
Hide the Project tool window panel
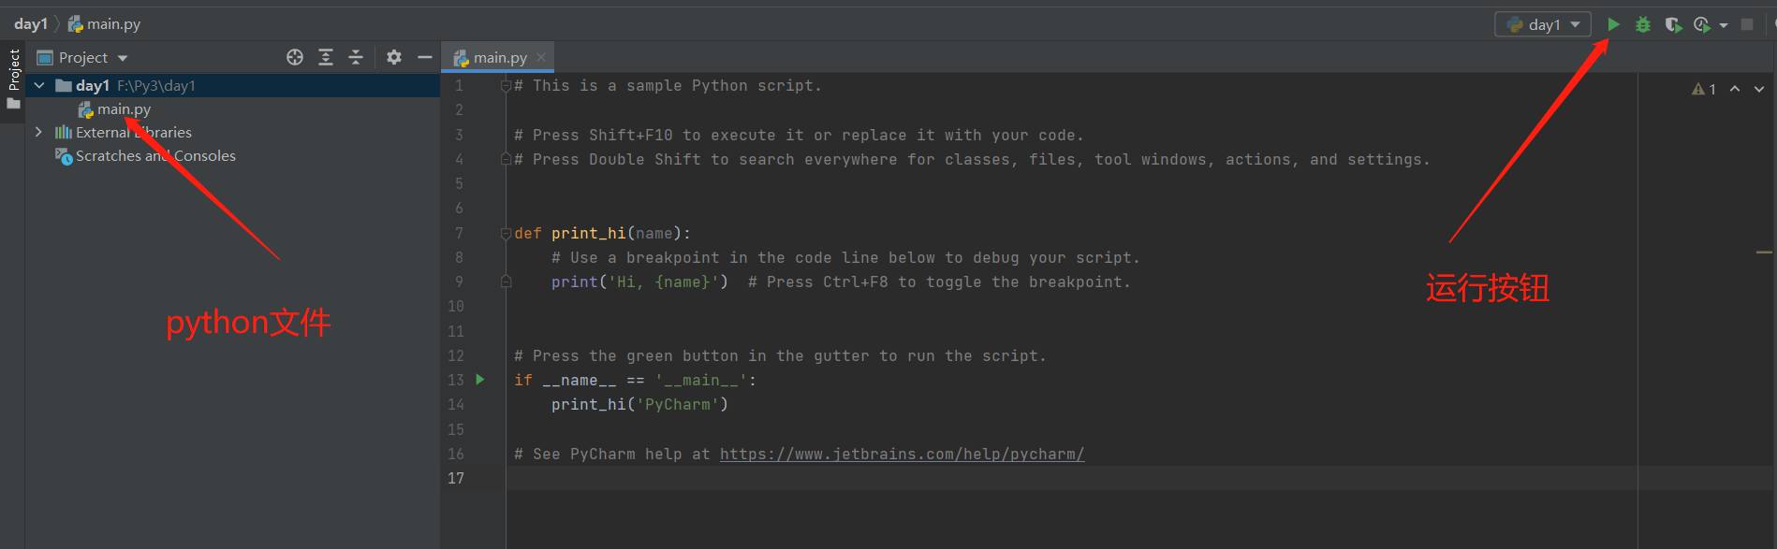[x=424, y=57]
